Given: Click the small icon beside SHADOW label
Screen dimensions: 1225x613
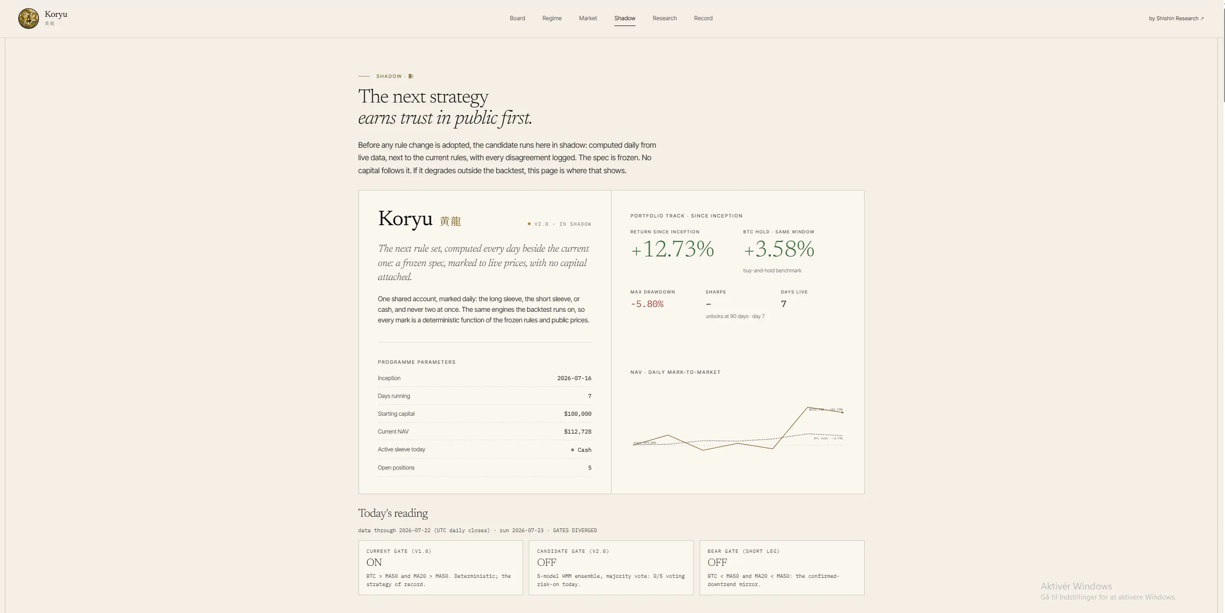Looking at the screenshot, I should tap(410, 76).
